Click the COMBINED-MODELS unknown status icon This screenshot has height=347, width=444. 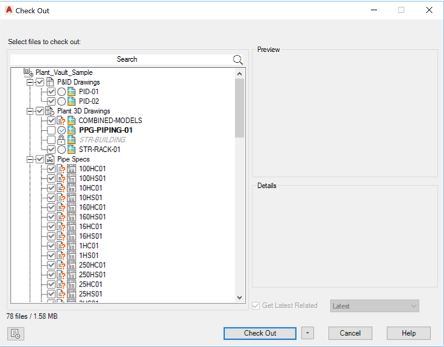[61, 120]
